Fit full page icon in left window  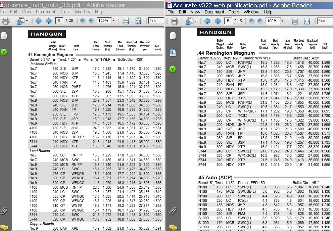138,21
